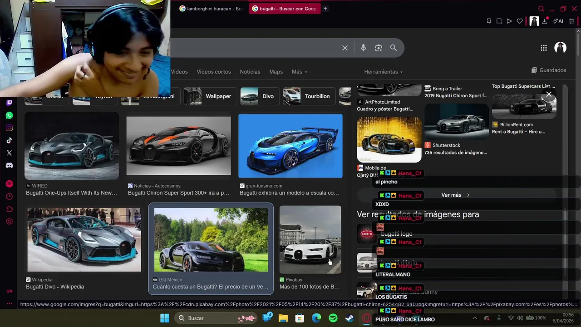The height and width of the screenshot is (327, 581).
Task: Submit search with magnifying glass icon
Action: tap(394, 48)
